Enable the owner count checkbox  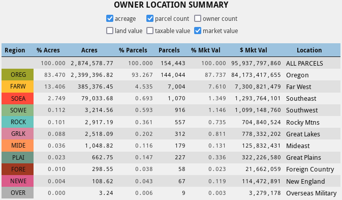198,18
